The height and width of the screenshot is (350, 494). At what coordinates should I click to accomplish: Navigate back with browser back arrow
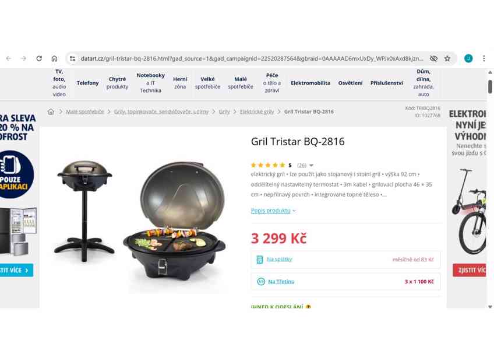(x=9, y=58)
